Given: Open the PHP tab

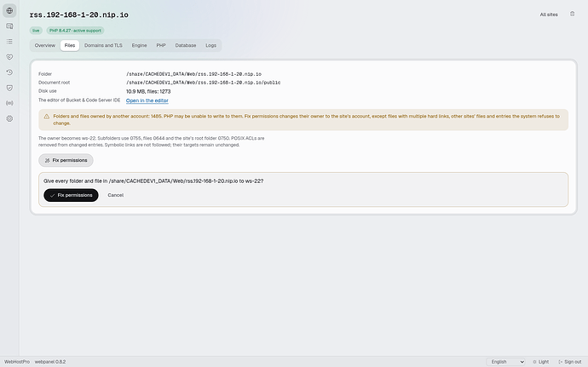Looking at the screenshot, I should 161,45.
